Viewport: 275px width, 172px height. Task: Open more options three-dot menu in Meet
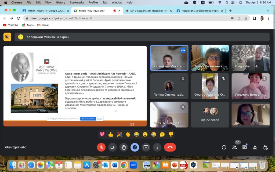[x=157, y=147]
